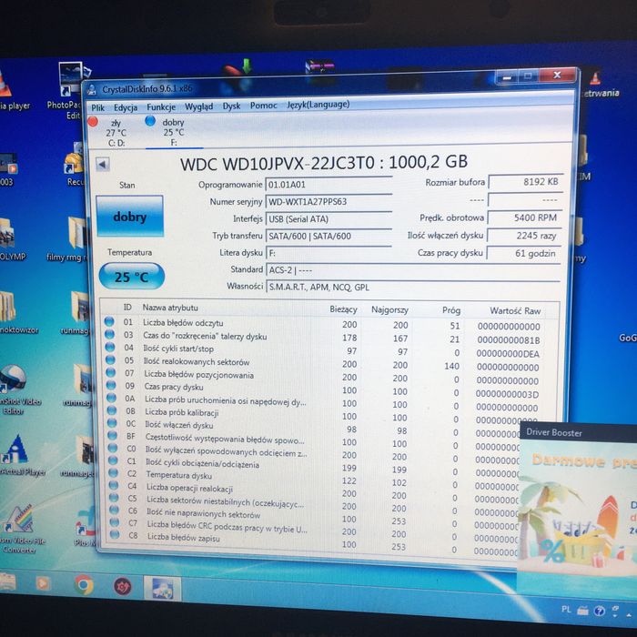Click the 'Wartość Raw' column header
The height and width of the screenshot is (637, 637).
[x=515, y=311]
